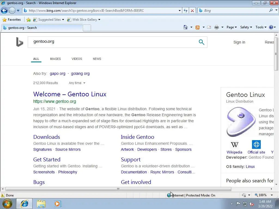Open the Any time filter dropdown
The height and width of the screenshot is (209, 279).
pos(77,83)
